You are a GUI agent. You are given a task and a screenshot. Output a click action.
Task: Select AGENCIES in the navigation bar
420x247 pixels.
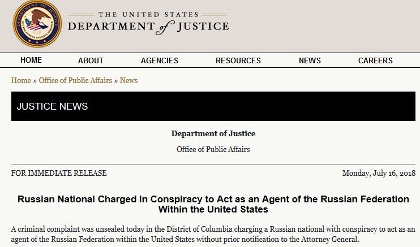160,60
